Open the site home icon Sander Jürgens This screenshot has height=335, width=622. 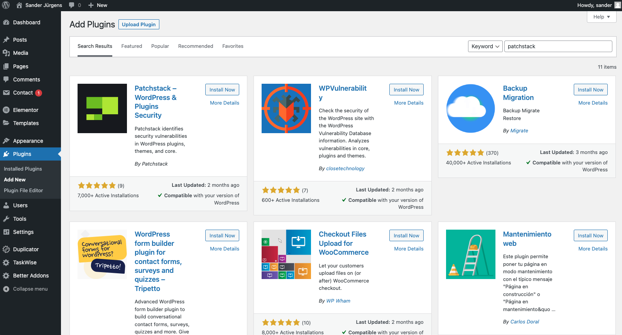tap(39, 5)
